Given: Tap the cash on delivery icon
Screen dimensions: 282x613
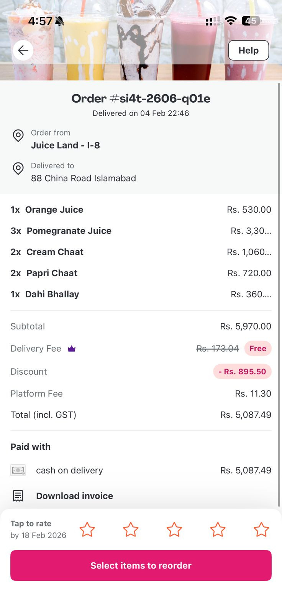Looking at the screenshot, I should 18,470.
